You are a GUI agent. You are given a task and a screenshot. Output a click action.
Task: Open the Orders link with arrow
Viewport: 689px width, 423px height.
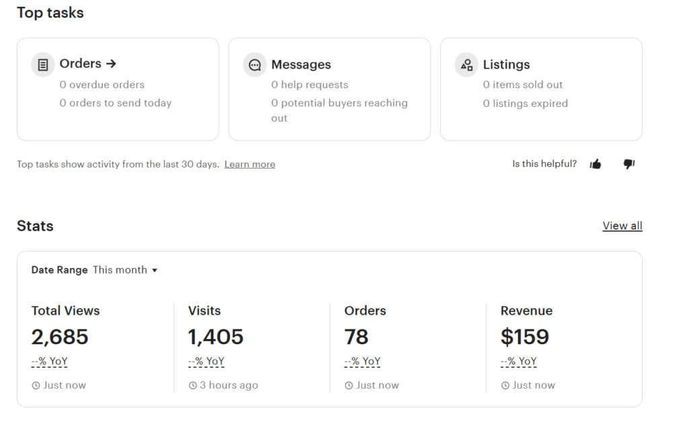tap(87, 64)
